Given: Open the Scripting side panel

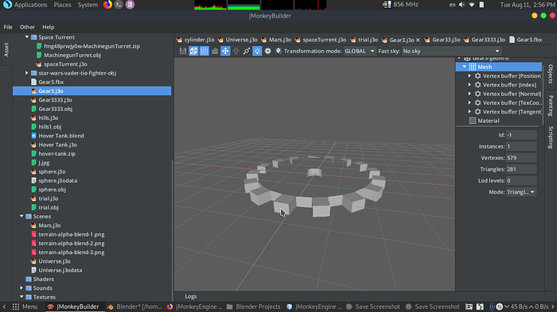Looking at the screenshot, I should click(x=551, y=137).
